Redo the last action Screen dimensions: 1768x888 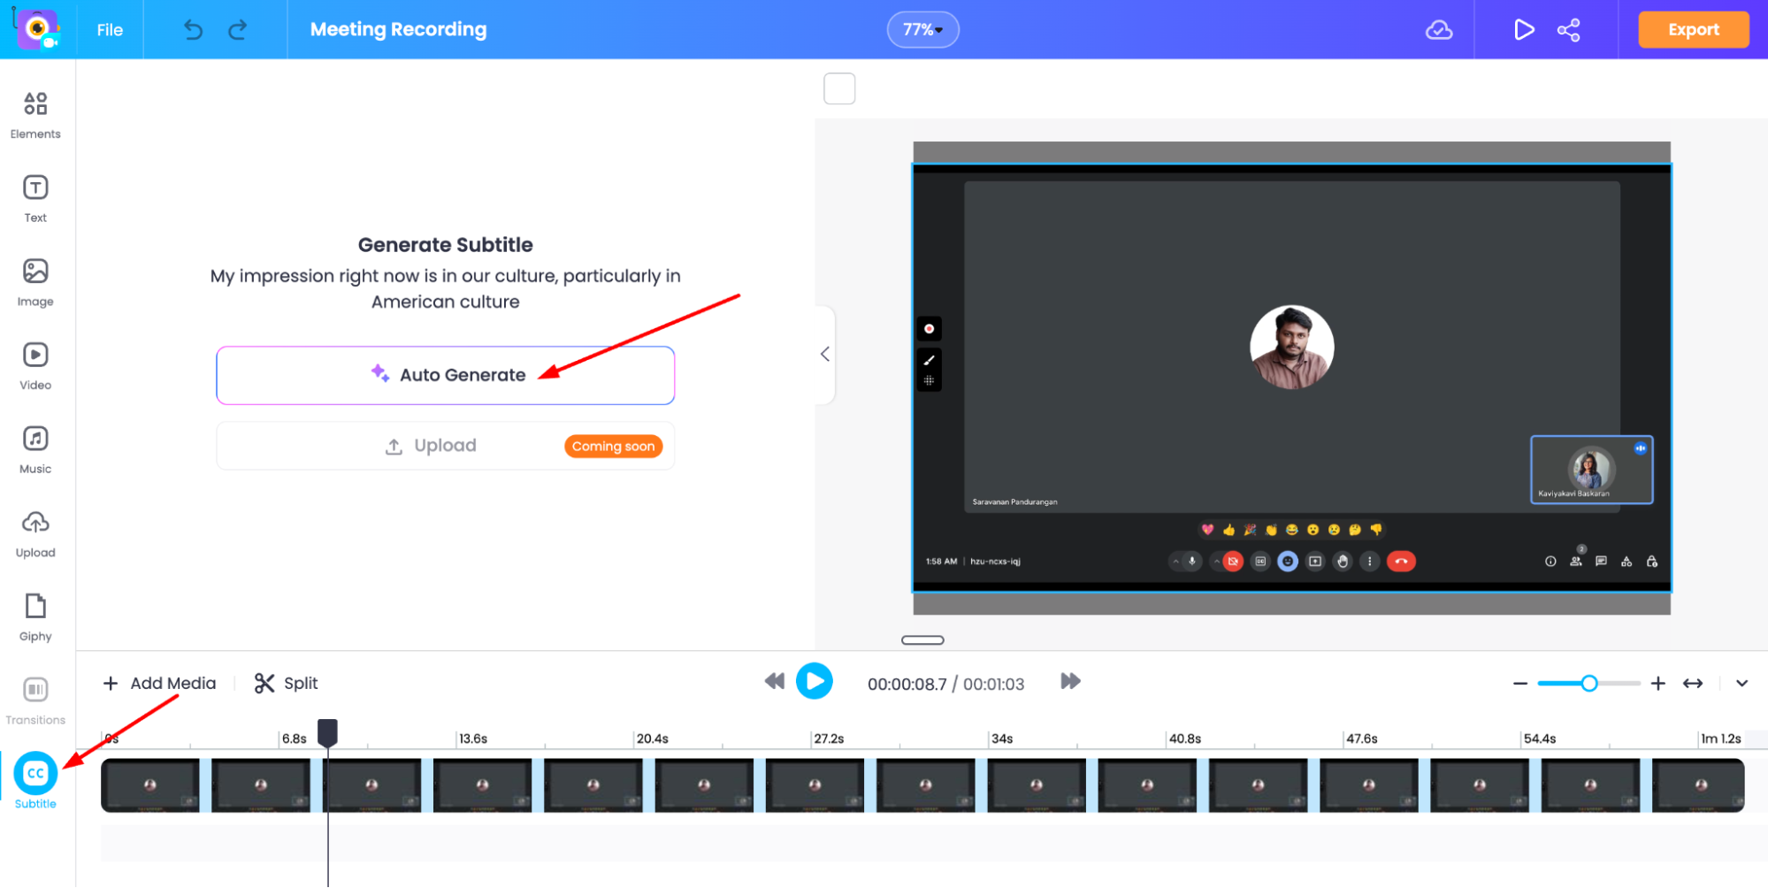[x=238, y=30]
